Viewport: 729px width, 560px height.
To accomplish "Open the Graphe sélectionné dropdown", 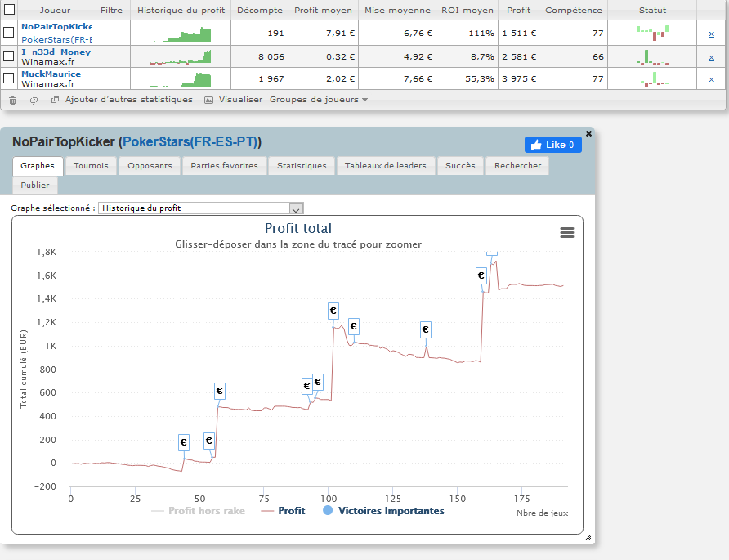I will (x=201, y=208).
